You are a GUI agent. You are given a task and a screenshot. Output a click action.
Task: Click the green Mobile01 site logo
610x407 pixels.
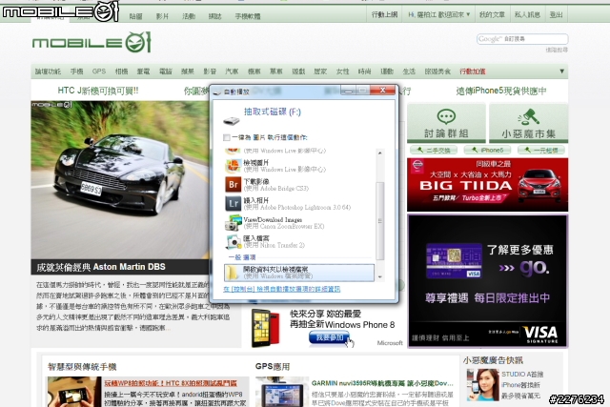91,42
